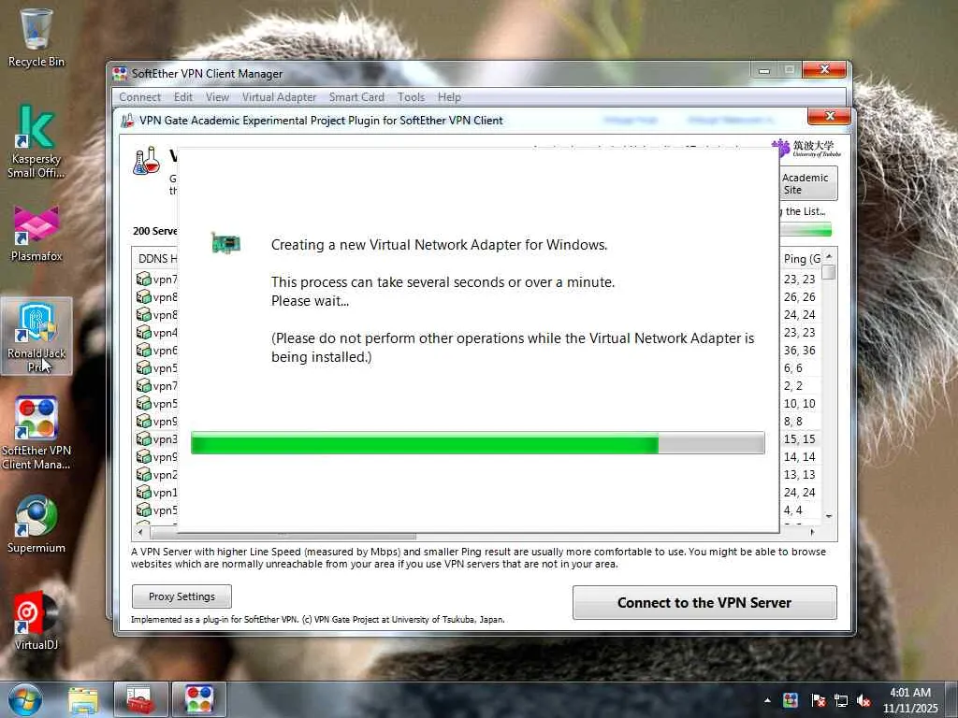Click Connect to the VPN Server button
This screenshot has height=718, width=958.
[704, 603]
